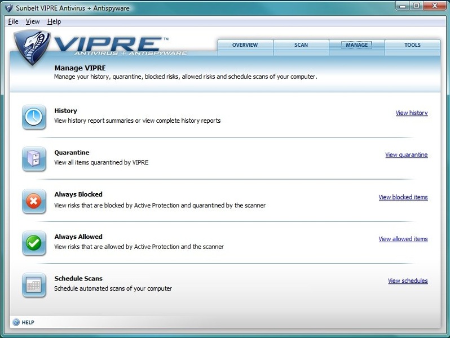The image size is (450, 338).
Task: Open the Help menu in menu bar
Action: (54, 21)
